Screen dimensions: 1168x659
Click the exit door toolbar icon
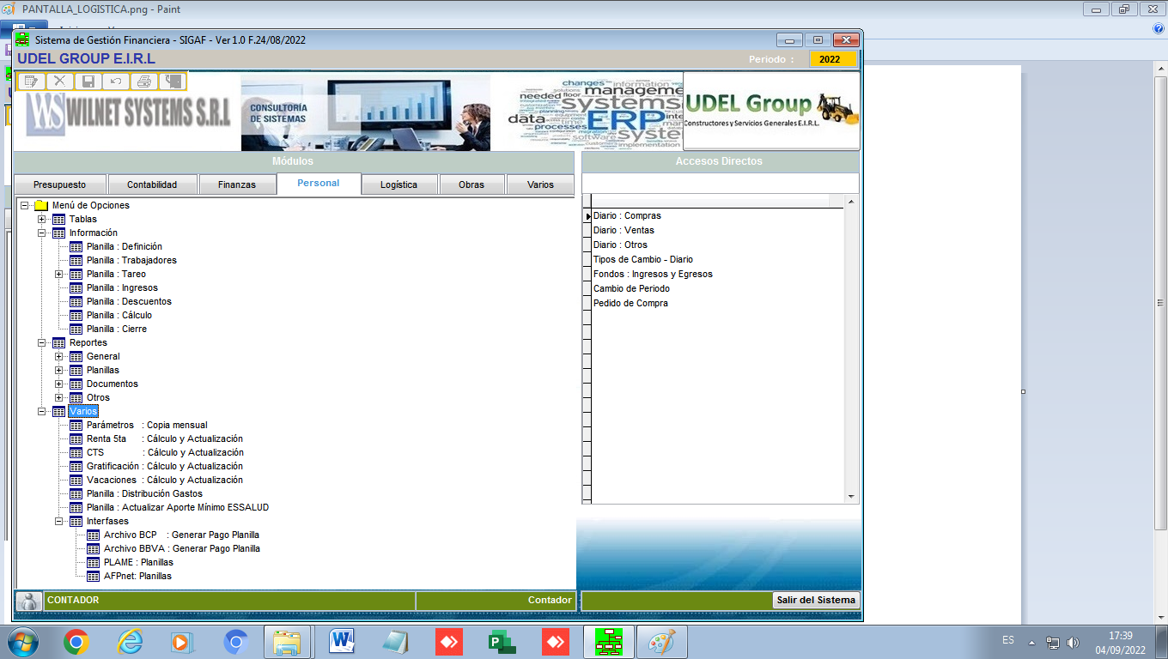point(173,82)
